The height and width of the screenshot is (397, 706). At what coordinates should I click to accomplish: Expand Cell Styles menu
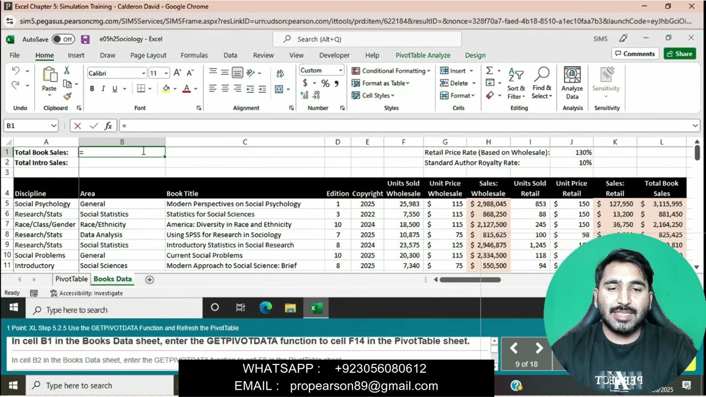[x=373, y=95]
